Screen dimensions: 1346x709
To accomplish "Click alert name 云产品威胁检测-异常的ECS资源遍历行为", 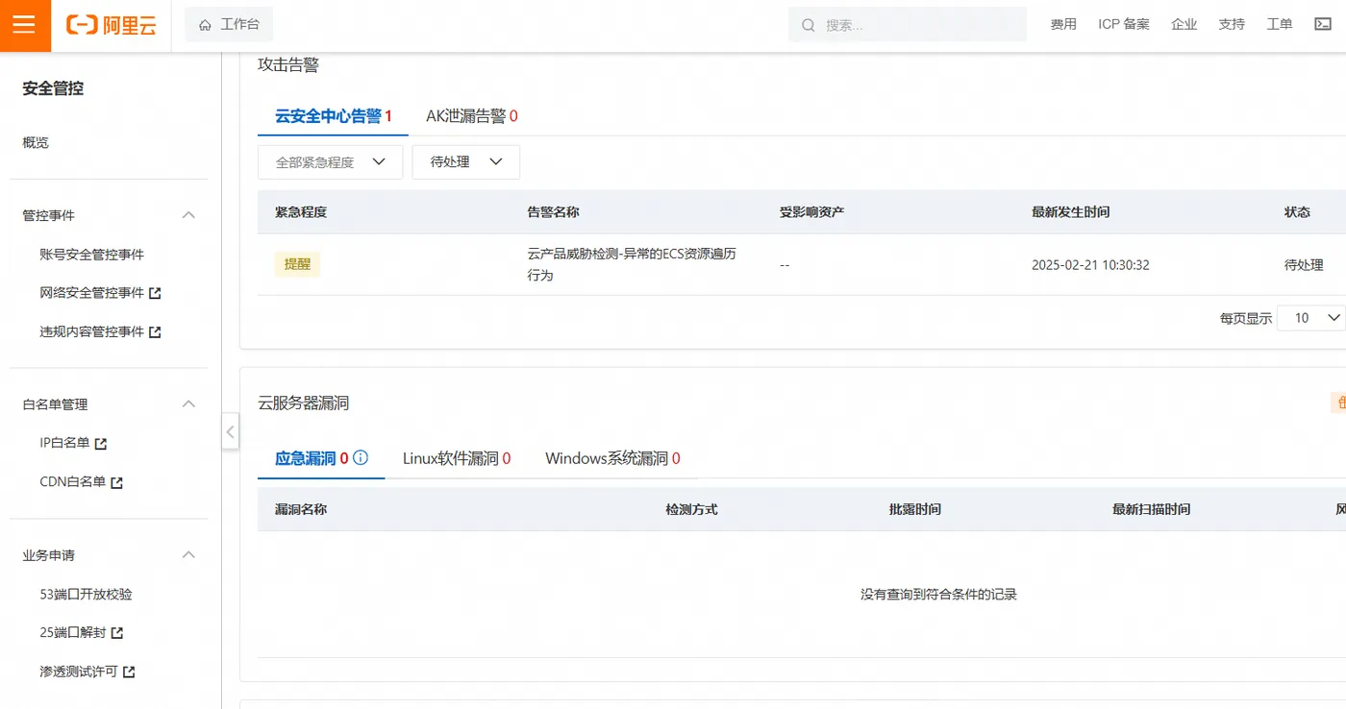I will point(633,264).
